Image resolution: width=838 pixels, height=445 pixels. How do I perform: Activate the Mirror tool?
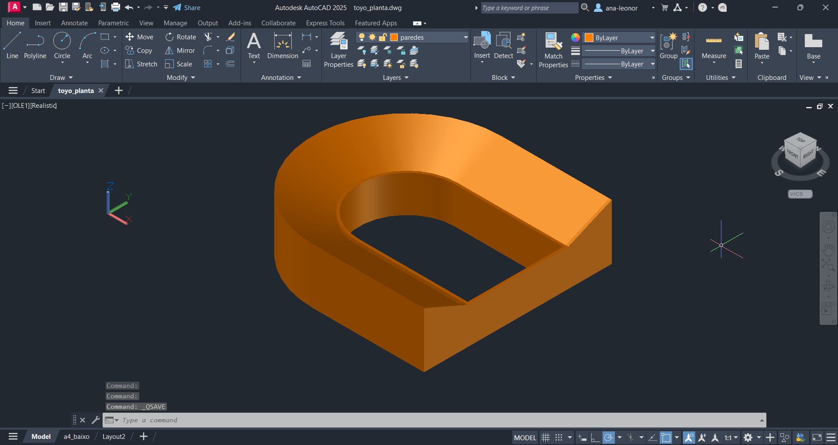[180, 51]
